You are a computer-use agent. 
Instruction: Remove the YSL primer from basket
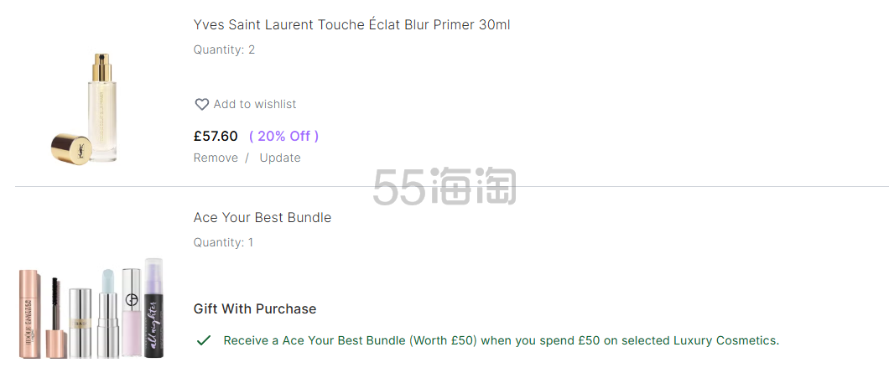click(216, 158)
